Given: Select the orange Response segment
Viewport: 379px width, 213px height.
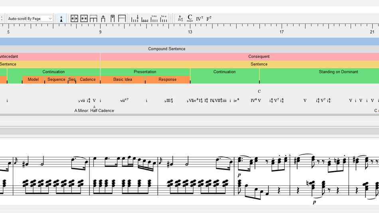Looking at the screenshot, I should pyautogui.click(x=168, y=79).
